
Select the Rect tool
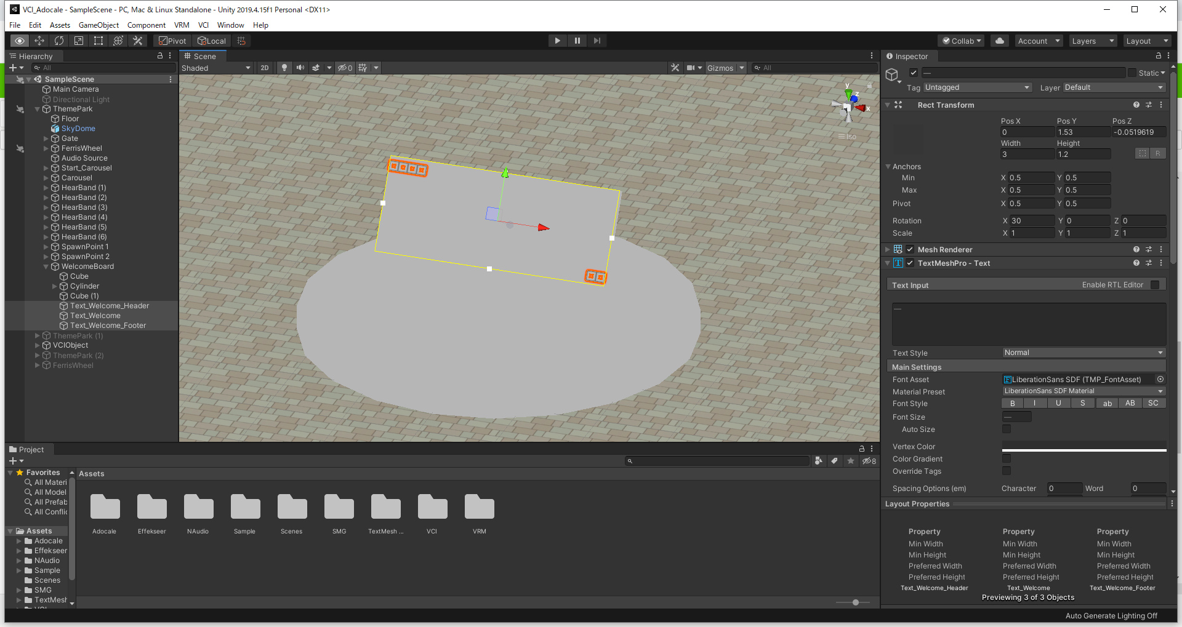[x=98, y=41]
